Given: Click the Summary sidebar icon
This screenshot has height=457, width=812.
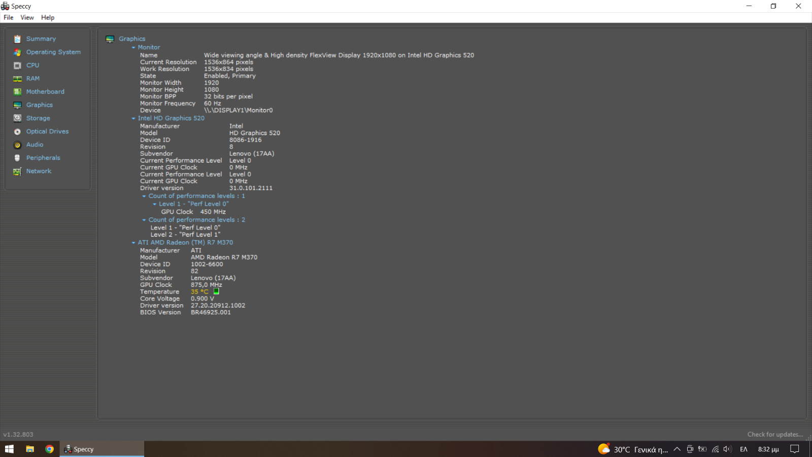Looking at the screenshot, I should point(17,39).
